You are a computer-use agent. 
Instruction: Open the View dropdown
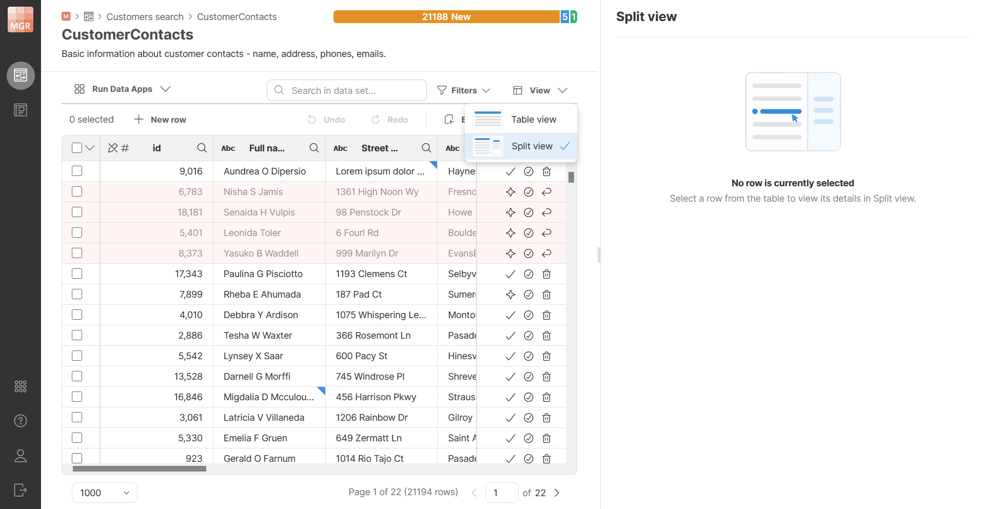pyautogui.click(x=540, y=90)
